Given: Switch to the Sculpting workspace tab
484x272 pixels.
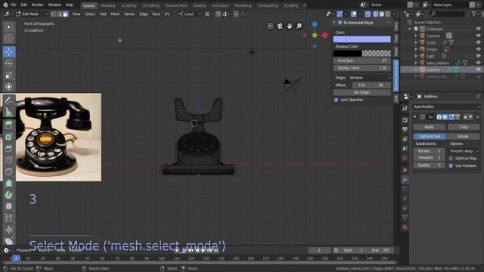Looking at the screenshot, I should tap(129, 5).
